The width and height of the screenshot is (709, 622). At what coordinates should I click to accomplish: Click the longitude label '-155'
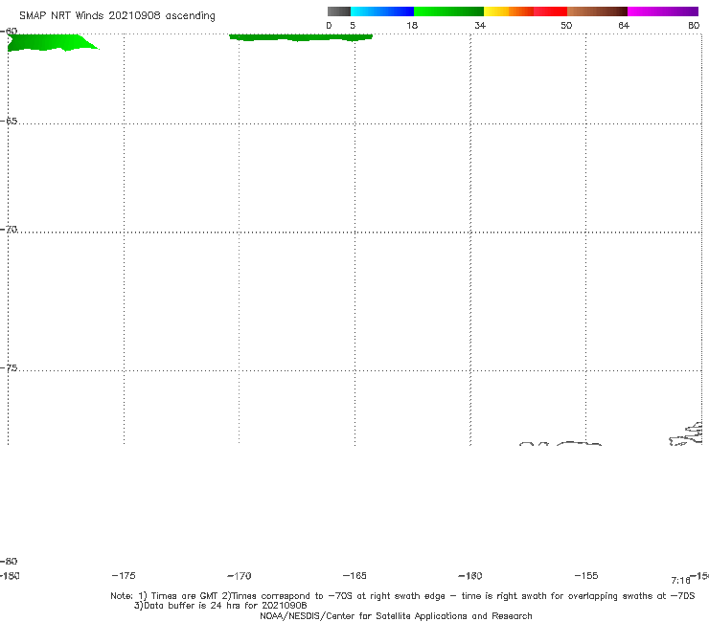tap(586, 575)
